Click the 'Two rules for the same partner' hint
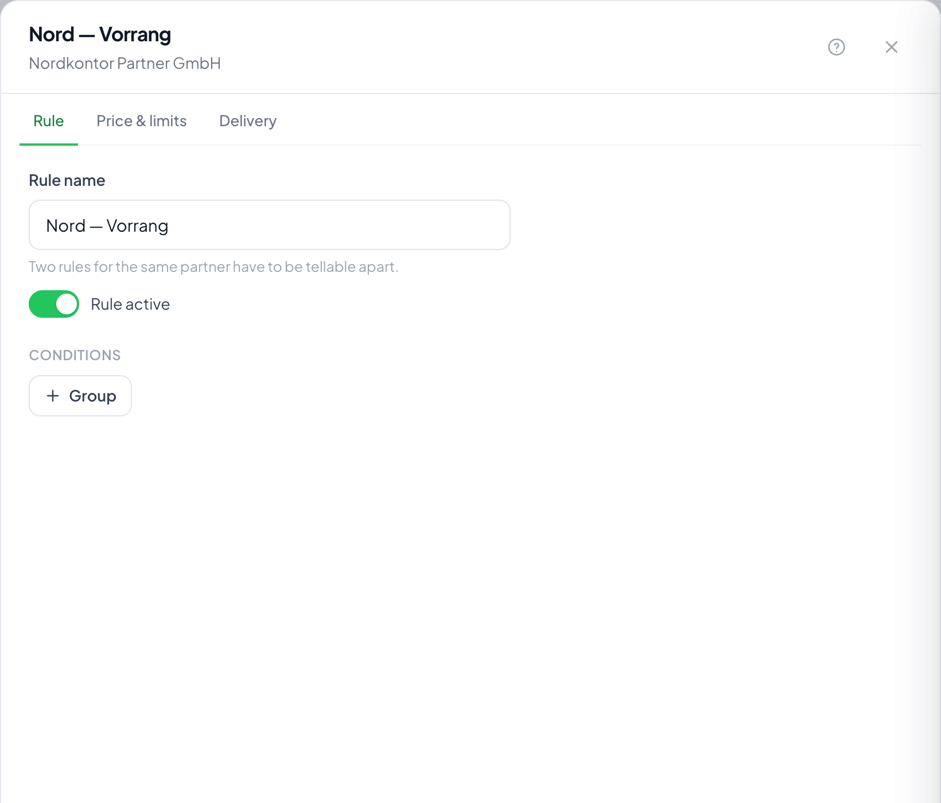The width and height of the screenshot is (941, 803). [213, 267]
